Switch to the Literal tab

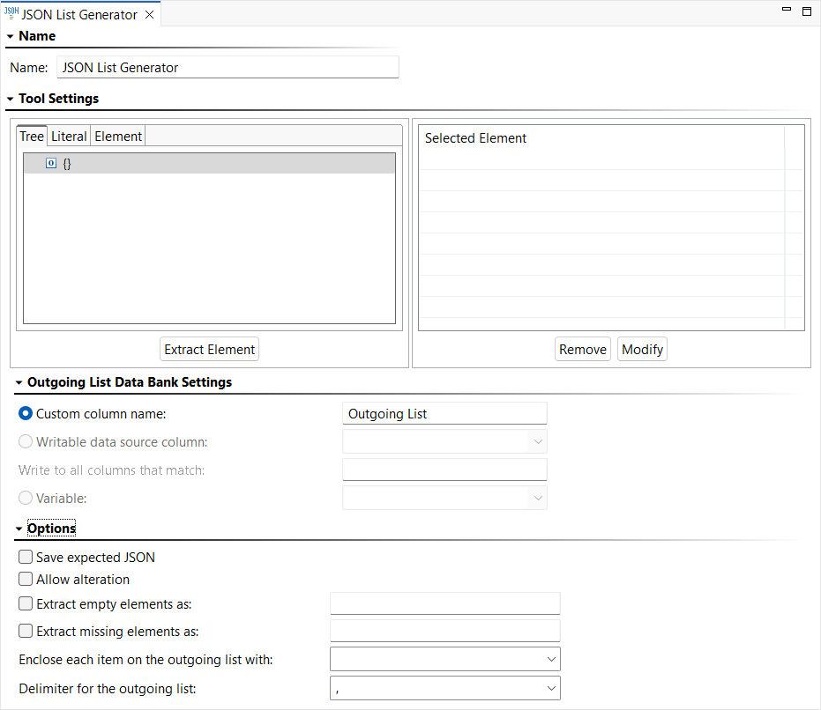(69, 136)
